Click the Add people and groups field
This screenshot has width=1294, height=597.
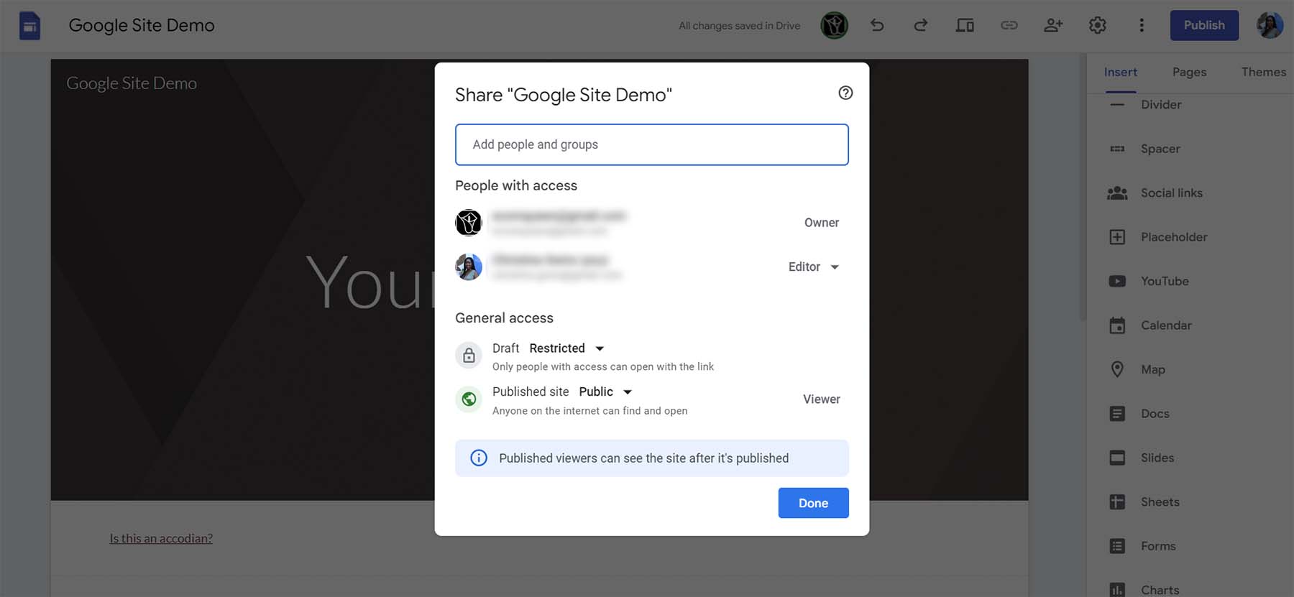[651, 144]
